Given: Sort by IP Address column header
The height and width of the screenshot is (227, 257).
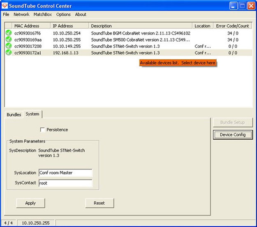Looking at the screenshot, I should pyautogui.click(x=69, y=26).
